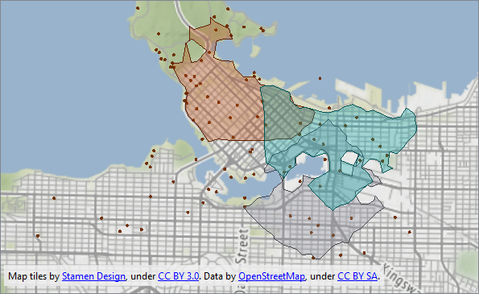Click the vertical "Street" map label
Screen dimensions: 479x294
click(x=242, y=246)
